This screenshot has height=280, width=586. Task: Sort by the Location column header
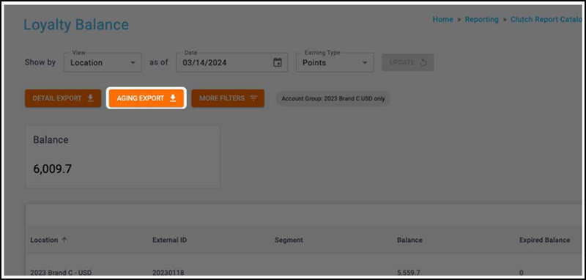click(x=44, y=240)
